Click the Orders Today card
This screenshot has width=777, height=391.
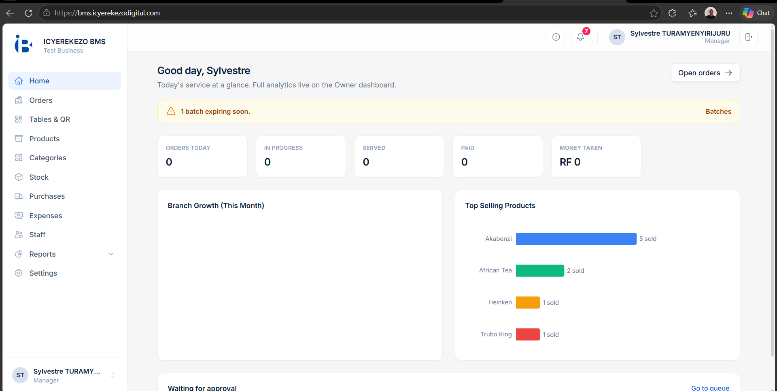click(202, 156)
